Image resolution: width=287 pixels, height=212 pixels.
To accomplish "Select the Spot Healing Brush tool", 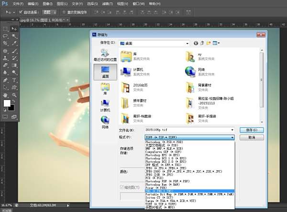I will pyautogui.click(x=5, y=51).
